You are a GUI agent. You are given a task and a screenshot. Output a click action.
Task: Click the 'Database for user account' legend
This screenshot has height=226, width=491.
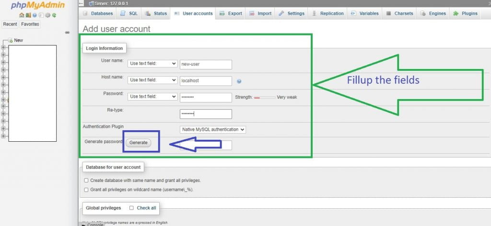coord(113,167)
